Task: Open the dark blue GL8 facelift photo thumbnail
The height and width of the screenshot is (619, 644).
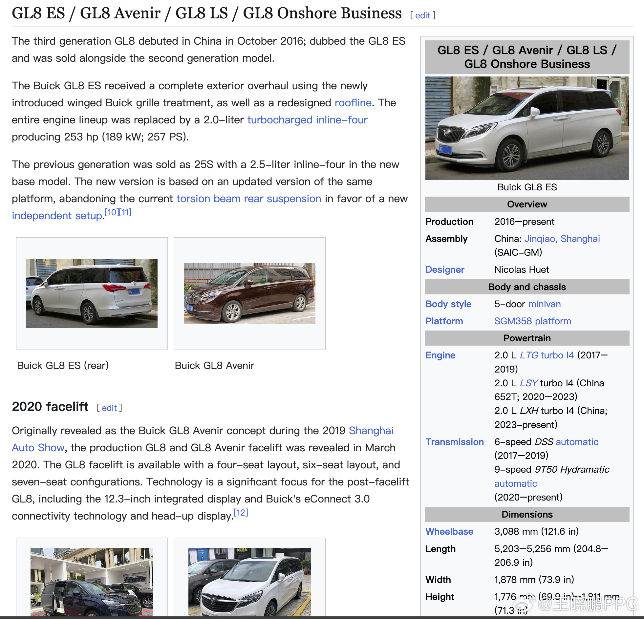Action: coord(92,582)
